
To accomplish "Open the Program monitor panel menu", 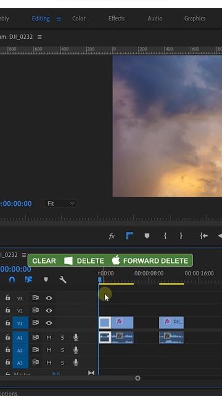I will point(39,37).
